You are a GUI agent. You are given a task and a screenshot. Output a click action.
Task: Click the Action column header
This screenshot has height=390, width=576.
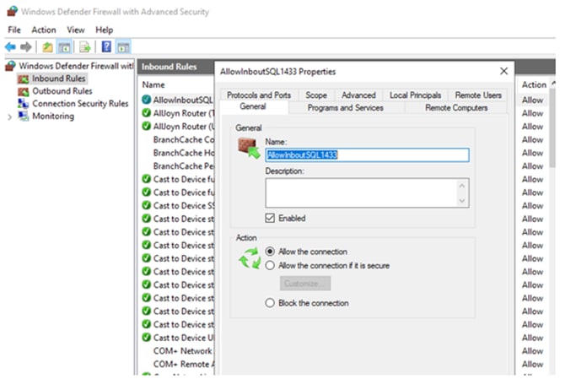pyautogui.click(x=534, y=85)
